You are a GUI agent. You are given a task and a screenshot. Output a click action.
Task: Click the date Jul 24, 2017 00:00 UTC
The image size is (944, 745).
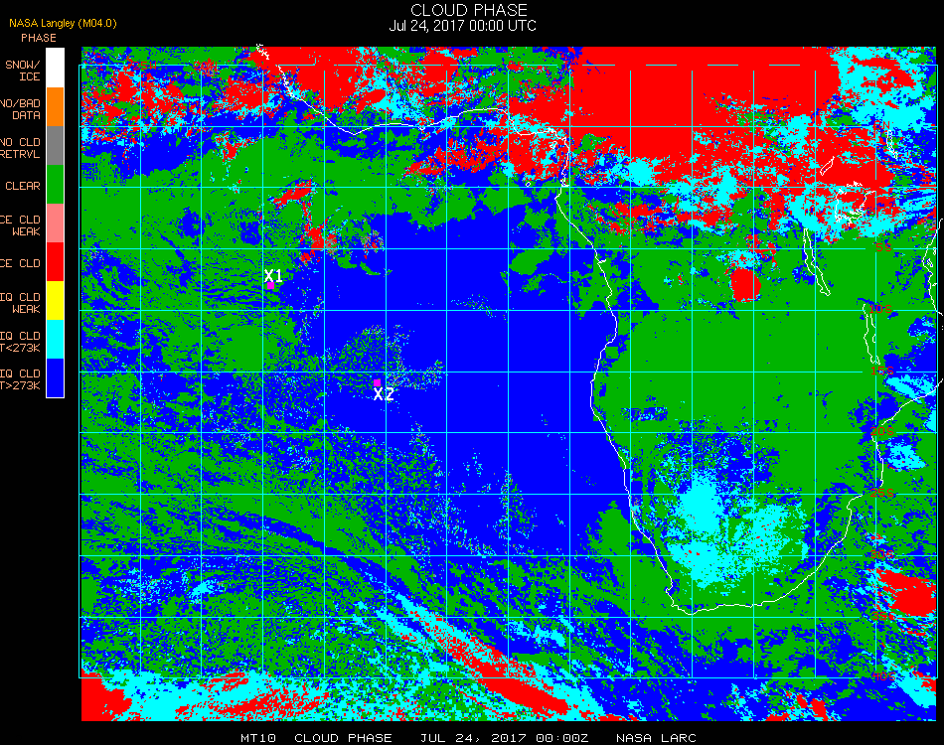pyautogui.click(x=462, y=26)
